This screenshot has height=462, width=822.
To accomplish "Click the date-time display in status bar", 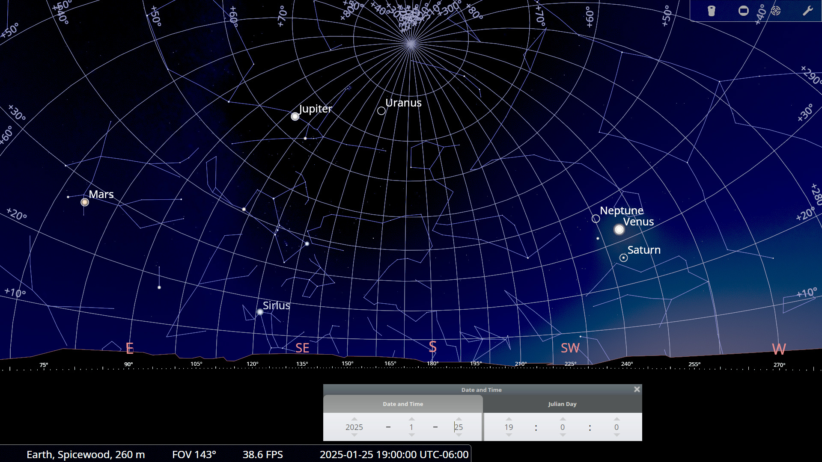I will tap(394, 454).
